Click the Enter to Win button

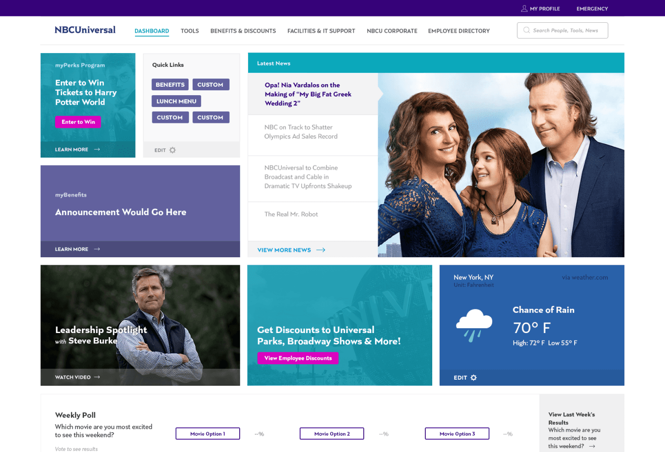pos(78,122)
